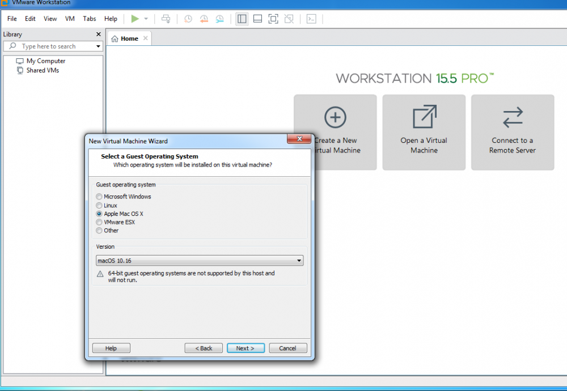Click the VMware Workstation title bar icon

pos(5,2)
